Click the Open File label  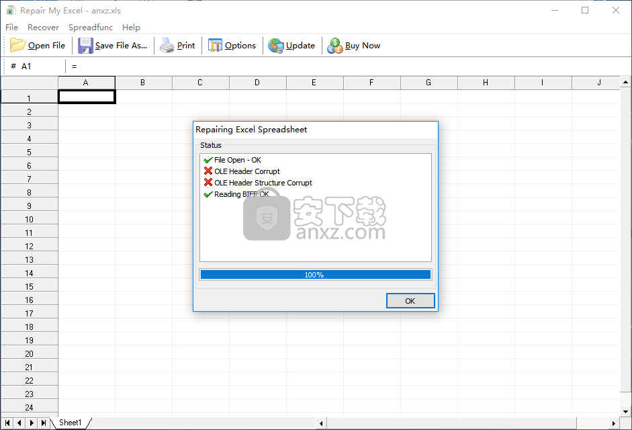[x=47, y=46]
